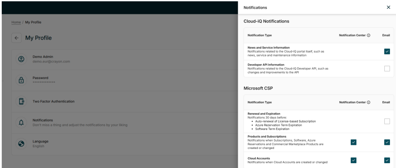
Task: Uncheck Cloud Accounts Notification Center checkbox
Action: (353, 160)
